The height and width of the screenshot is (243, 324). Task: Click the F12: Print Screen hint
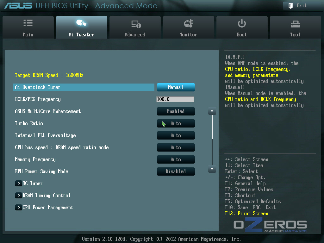tap(246, 214)
